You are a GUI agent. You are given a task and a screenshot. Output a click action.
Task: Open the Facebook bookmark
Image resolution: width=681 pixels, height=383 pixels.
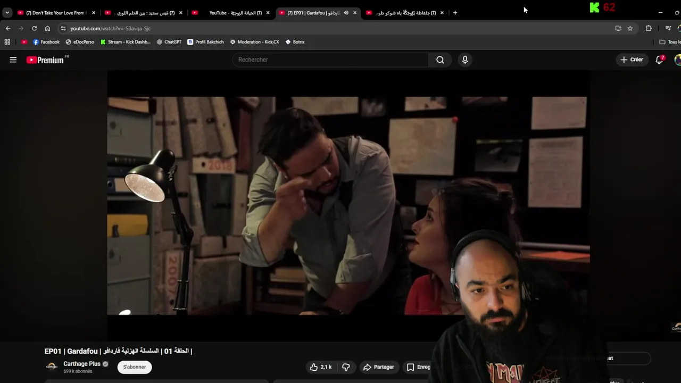click(46, 42)
